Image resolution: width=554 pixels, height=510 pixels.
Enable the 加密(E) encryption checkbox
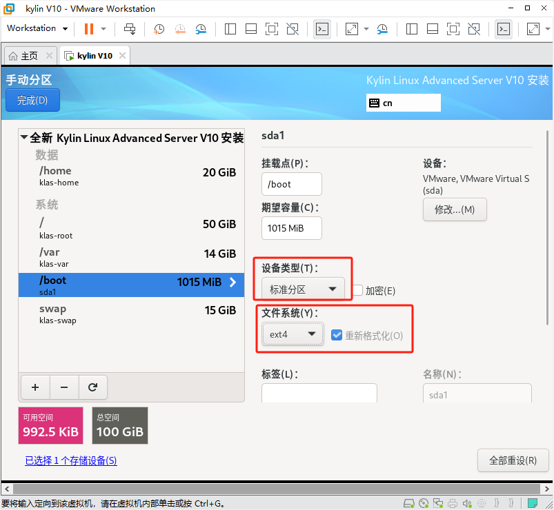tap(357, 290)
